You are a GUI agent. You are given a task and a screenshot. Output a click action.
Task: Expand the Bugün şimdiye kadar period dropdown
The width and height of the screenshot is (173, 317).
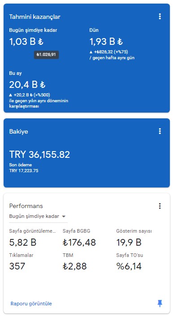click(38, 216)
